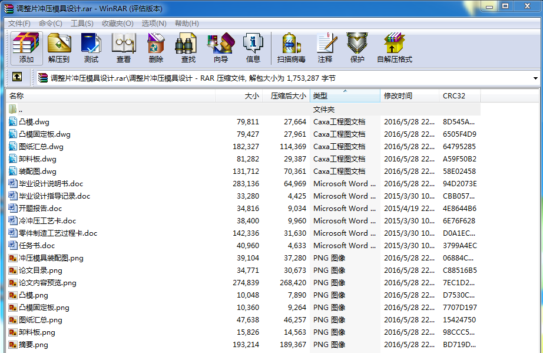Select the file 毕业设计指导记录.doc

click(54, 196)
